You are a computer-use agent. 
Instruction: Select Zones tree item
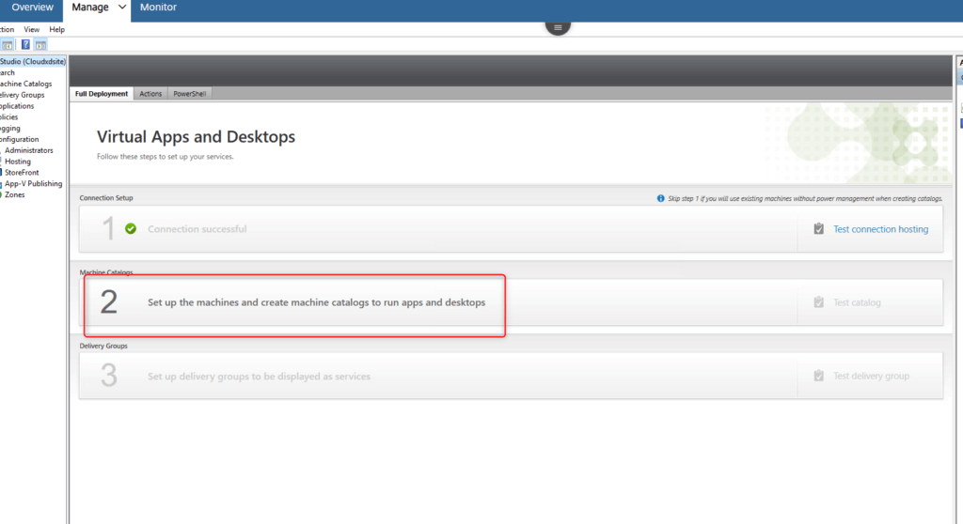[x=15, y=194]
